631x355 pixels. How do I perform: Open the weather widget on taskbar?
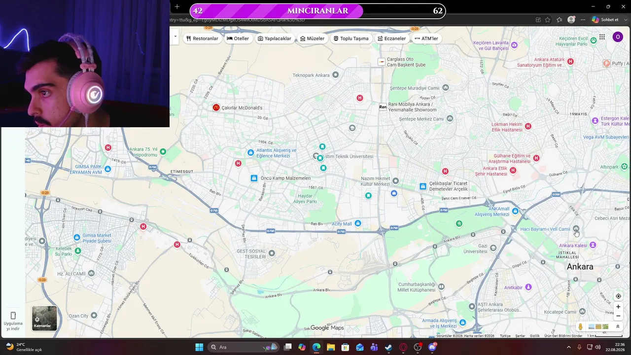(x=24, y=347)
